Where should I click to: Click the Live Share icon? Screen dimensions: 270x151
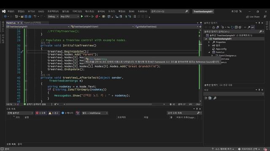[x=248, y=17]
